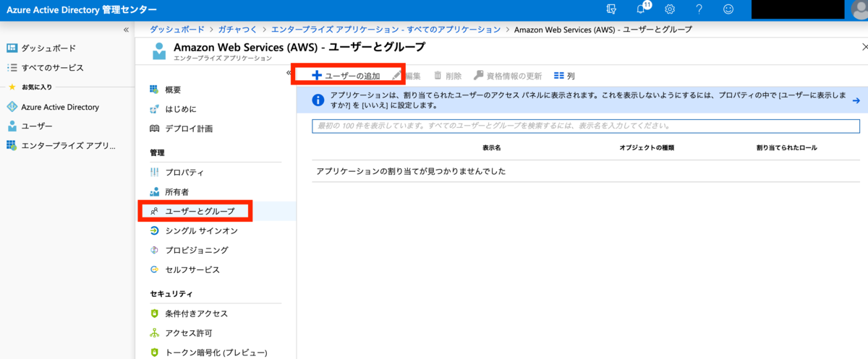Click the プロパティ bars icon
The width and height of the screenshot is (868, 359).
point(154,173)
